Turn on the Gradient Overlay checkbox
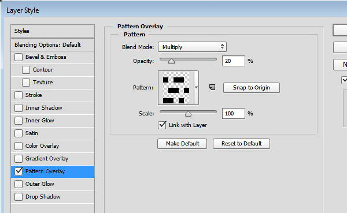The width and height of the screenshot is (347, 213). coord(19,159)
